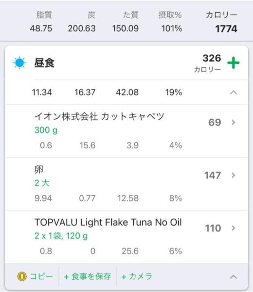The width and height of the screenshot is (253, 292).
Task: Select the コピー copy button
Action: point(35,276)
